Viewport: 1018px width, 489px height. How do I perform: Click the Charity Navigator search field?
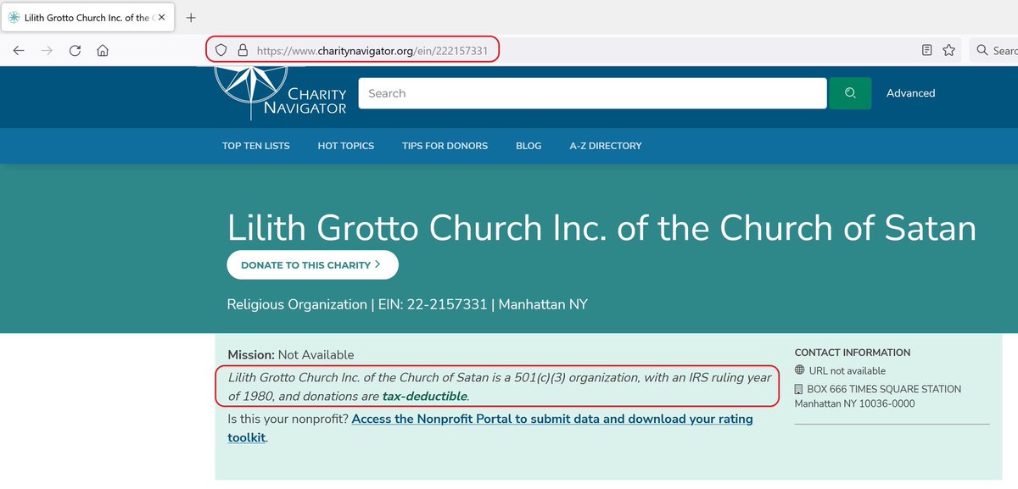coord(592,93)
